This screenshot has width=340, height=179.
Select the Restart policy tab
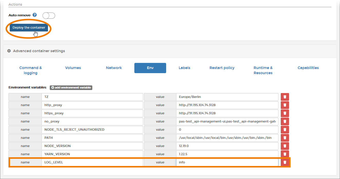222,68
